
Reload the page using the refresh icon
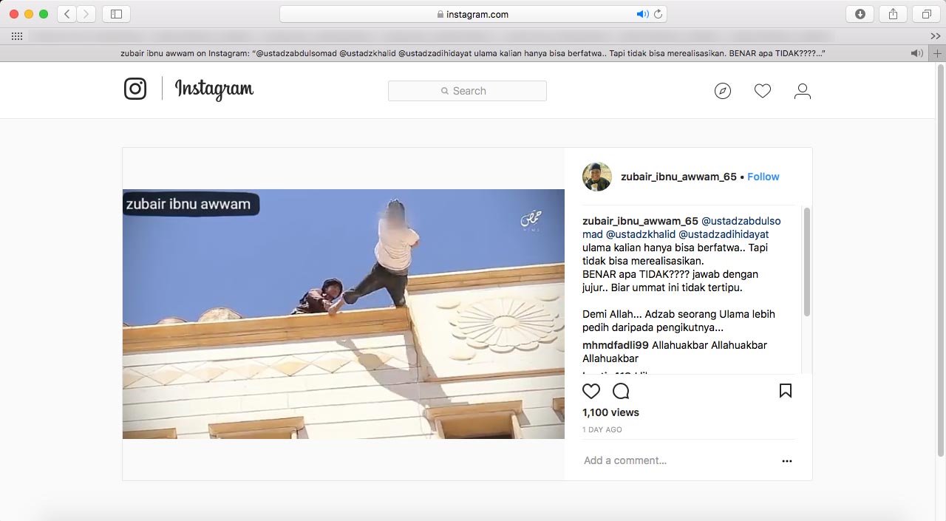tap(657, 14)
